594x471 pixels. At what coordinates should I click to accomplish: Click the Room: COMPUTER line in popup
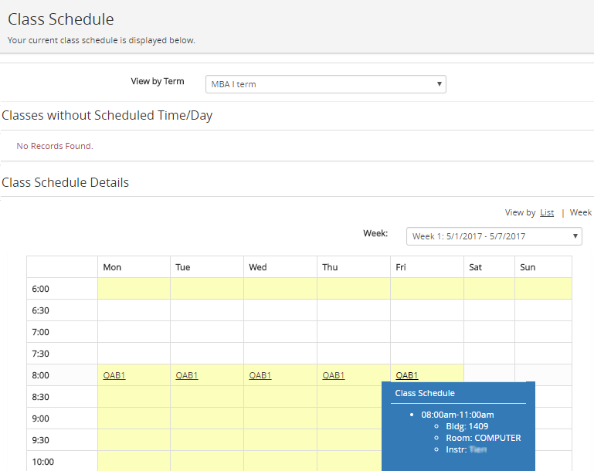tap(483, 438)
